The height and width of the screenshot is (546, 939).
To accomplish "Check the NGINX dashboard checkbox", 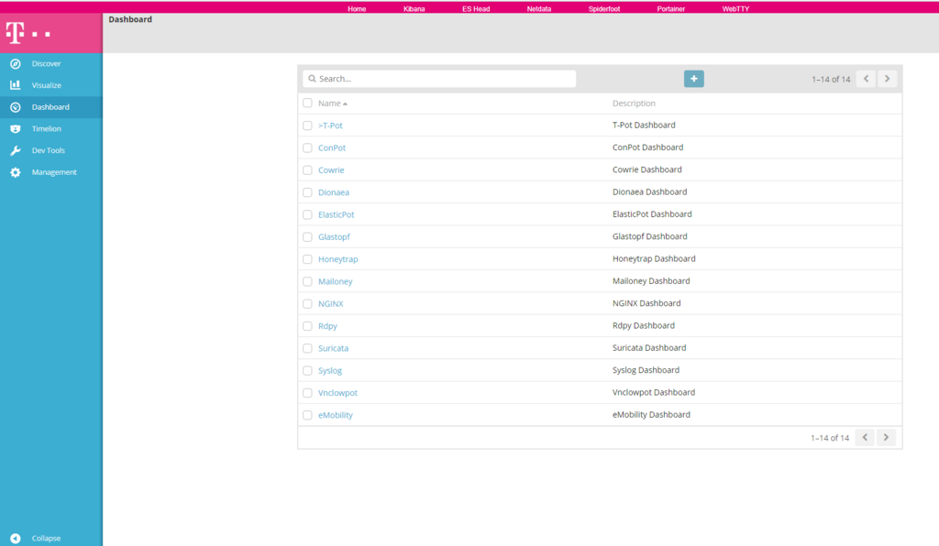I will (x=307, y=304).
